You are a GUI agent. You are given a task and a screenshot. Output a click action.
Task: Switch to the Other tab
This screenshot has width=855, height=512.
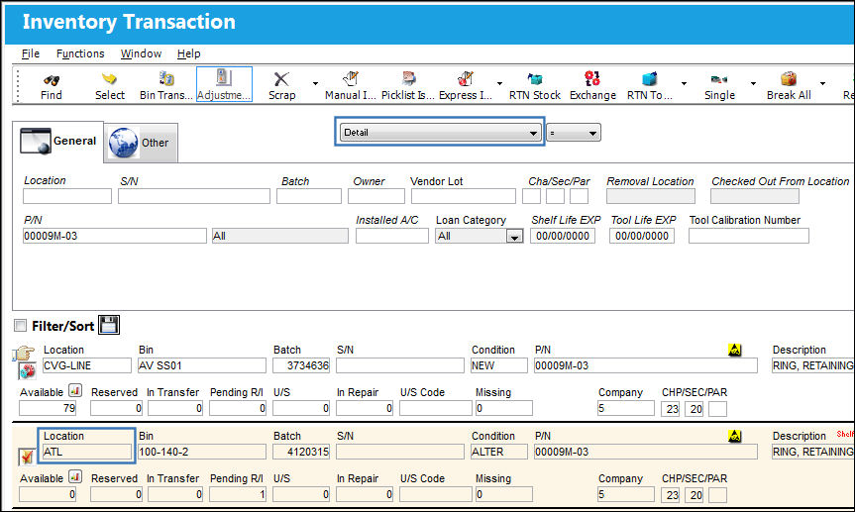click(140, 143)
